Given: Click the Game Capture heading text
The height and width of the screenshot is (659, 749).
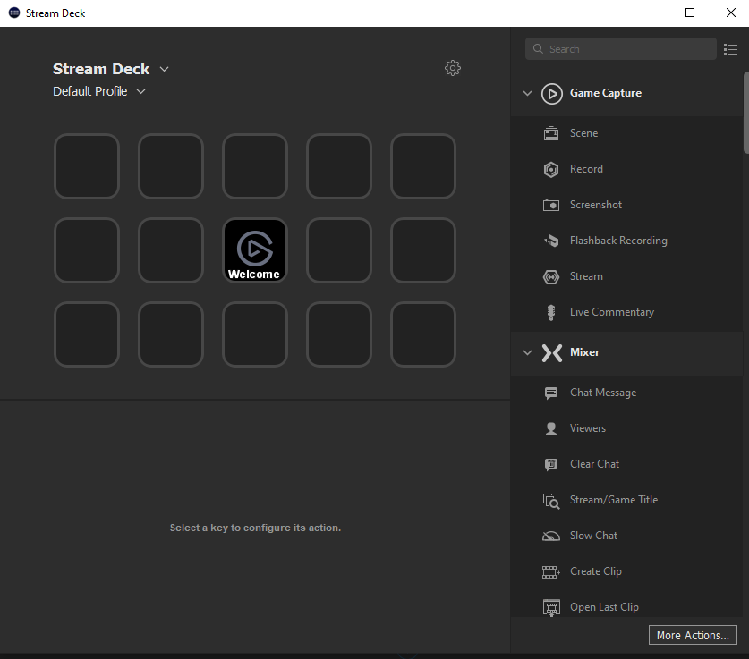Looking at the screenshot, I should click(x=606, y=93).
